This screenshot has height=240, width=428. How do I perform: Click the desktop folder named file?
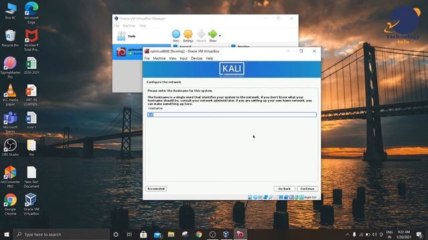(x=31, y=148)
